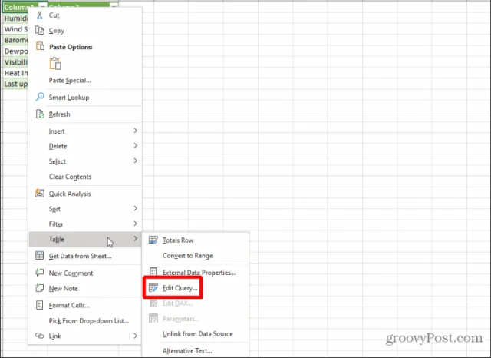
Task: Expand the Select submenu arrow
Action: (x=135, y=161)
